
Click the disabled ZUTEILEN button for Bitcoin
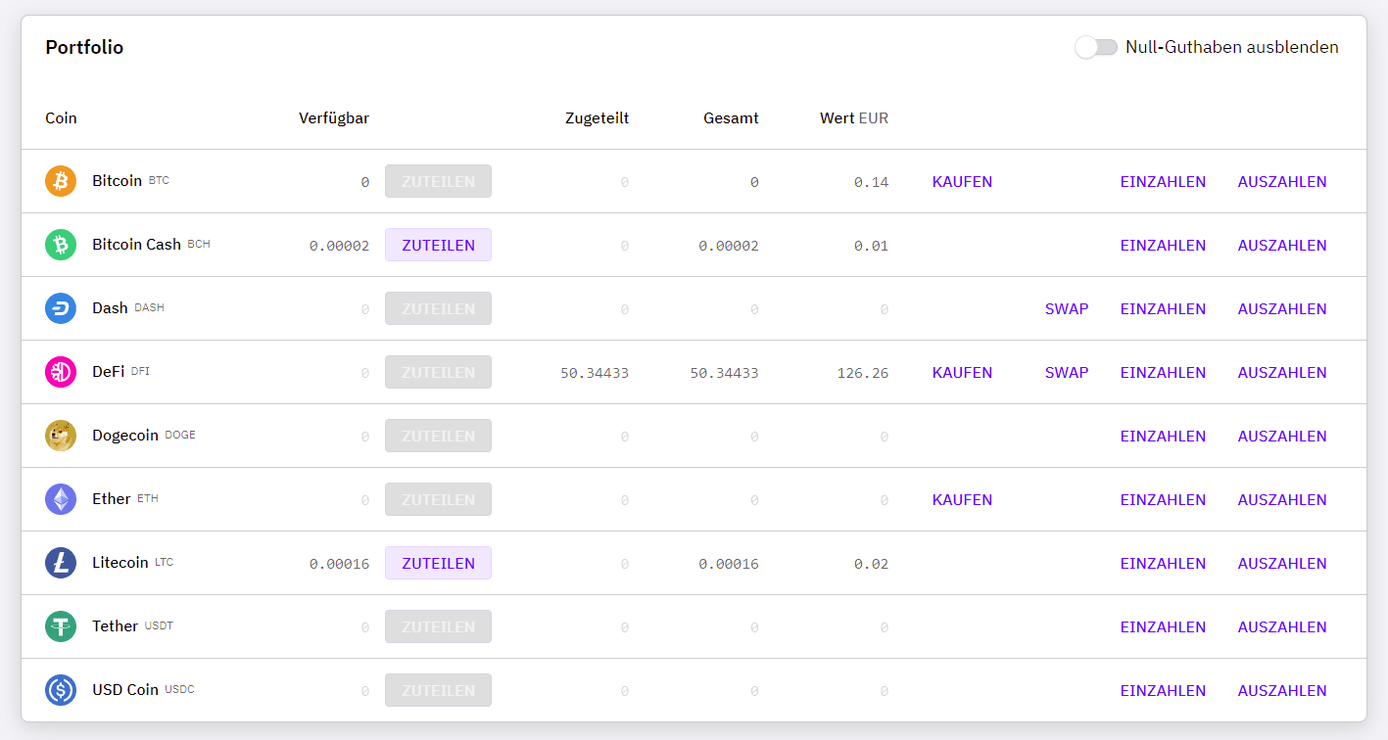[x=438, y=181]
